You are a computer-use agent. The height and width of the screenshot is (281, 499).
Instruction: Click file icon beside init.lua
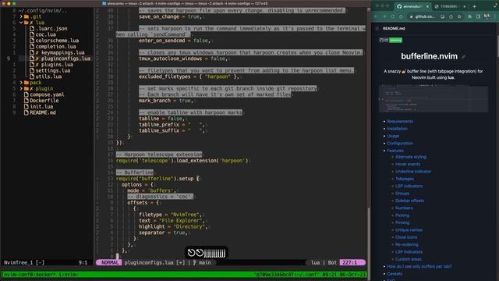point(27,106)
